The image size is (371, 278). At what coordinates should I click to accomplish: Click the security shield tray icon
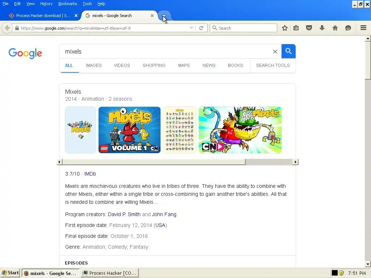341,273
